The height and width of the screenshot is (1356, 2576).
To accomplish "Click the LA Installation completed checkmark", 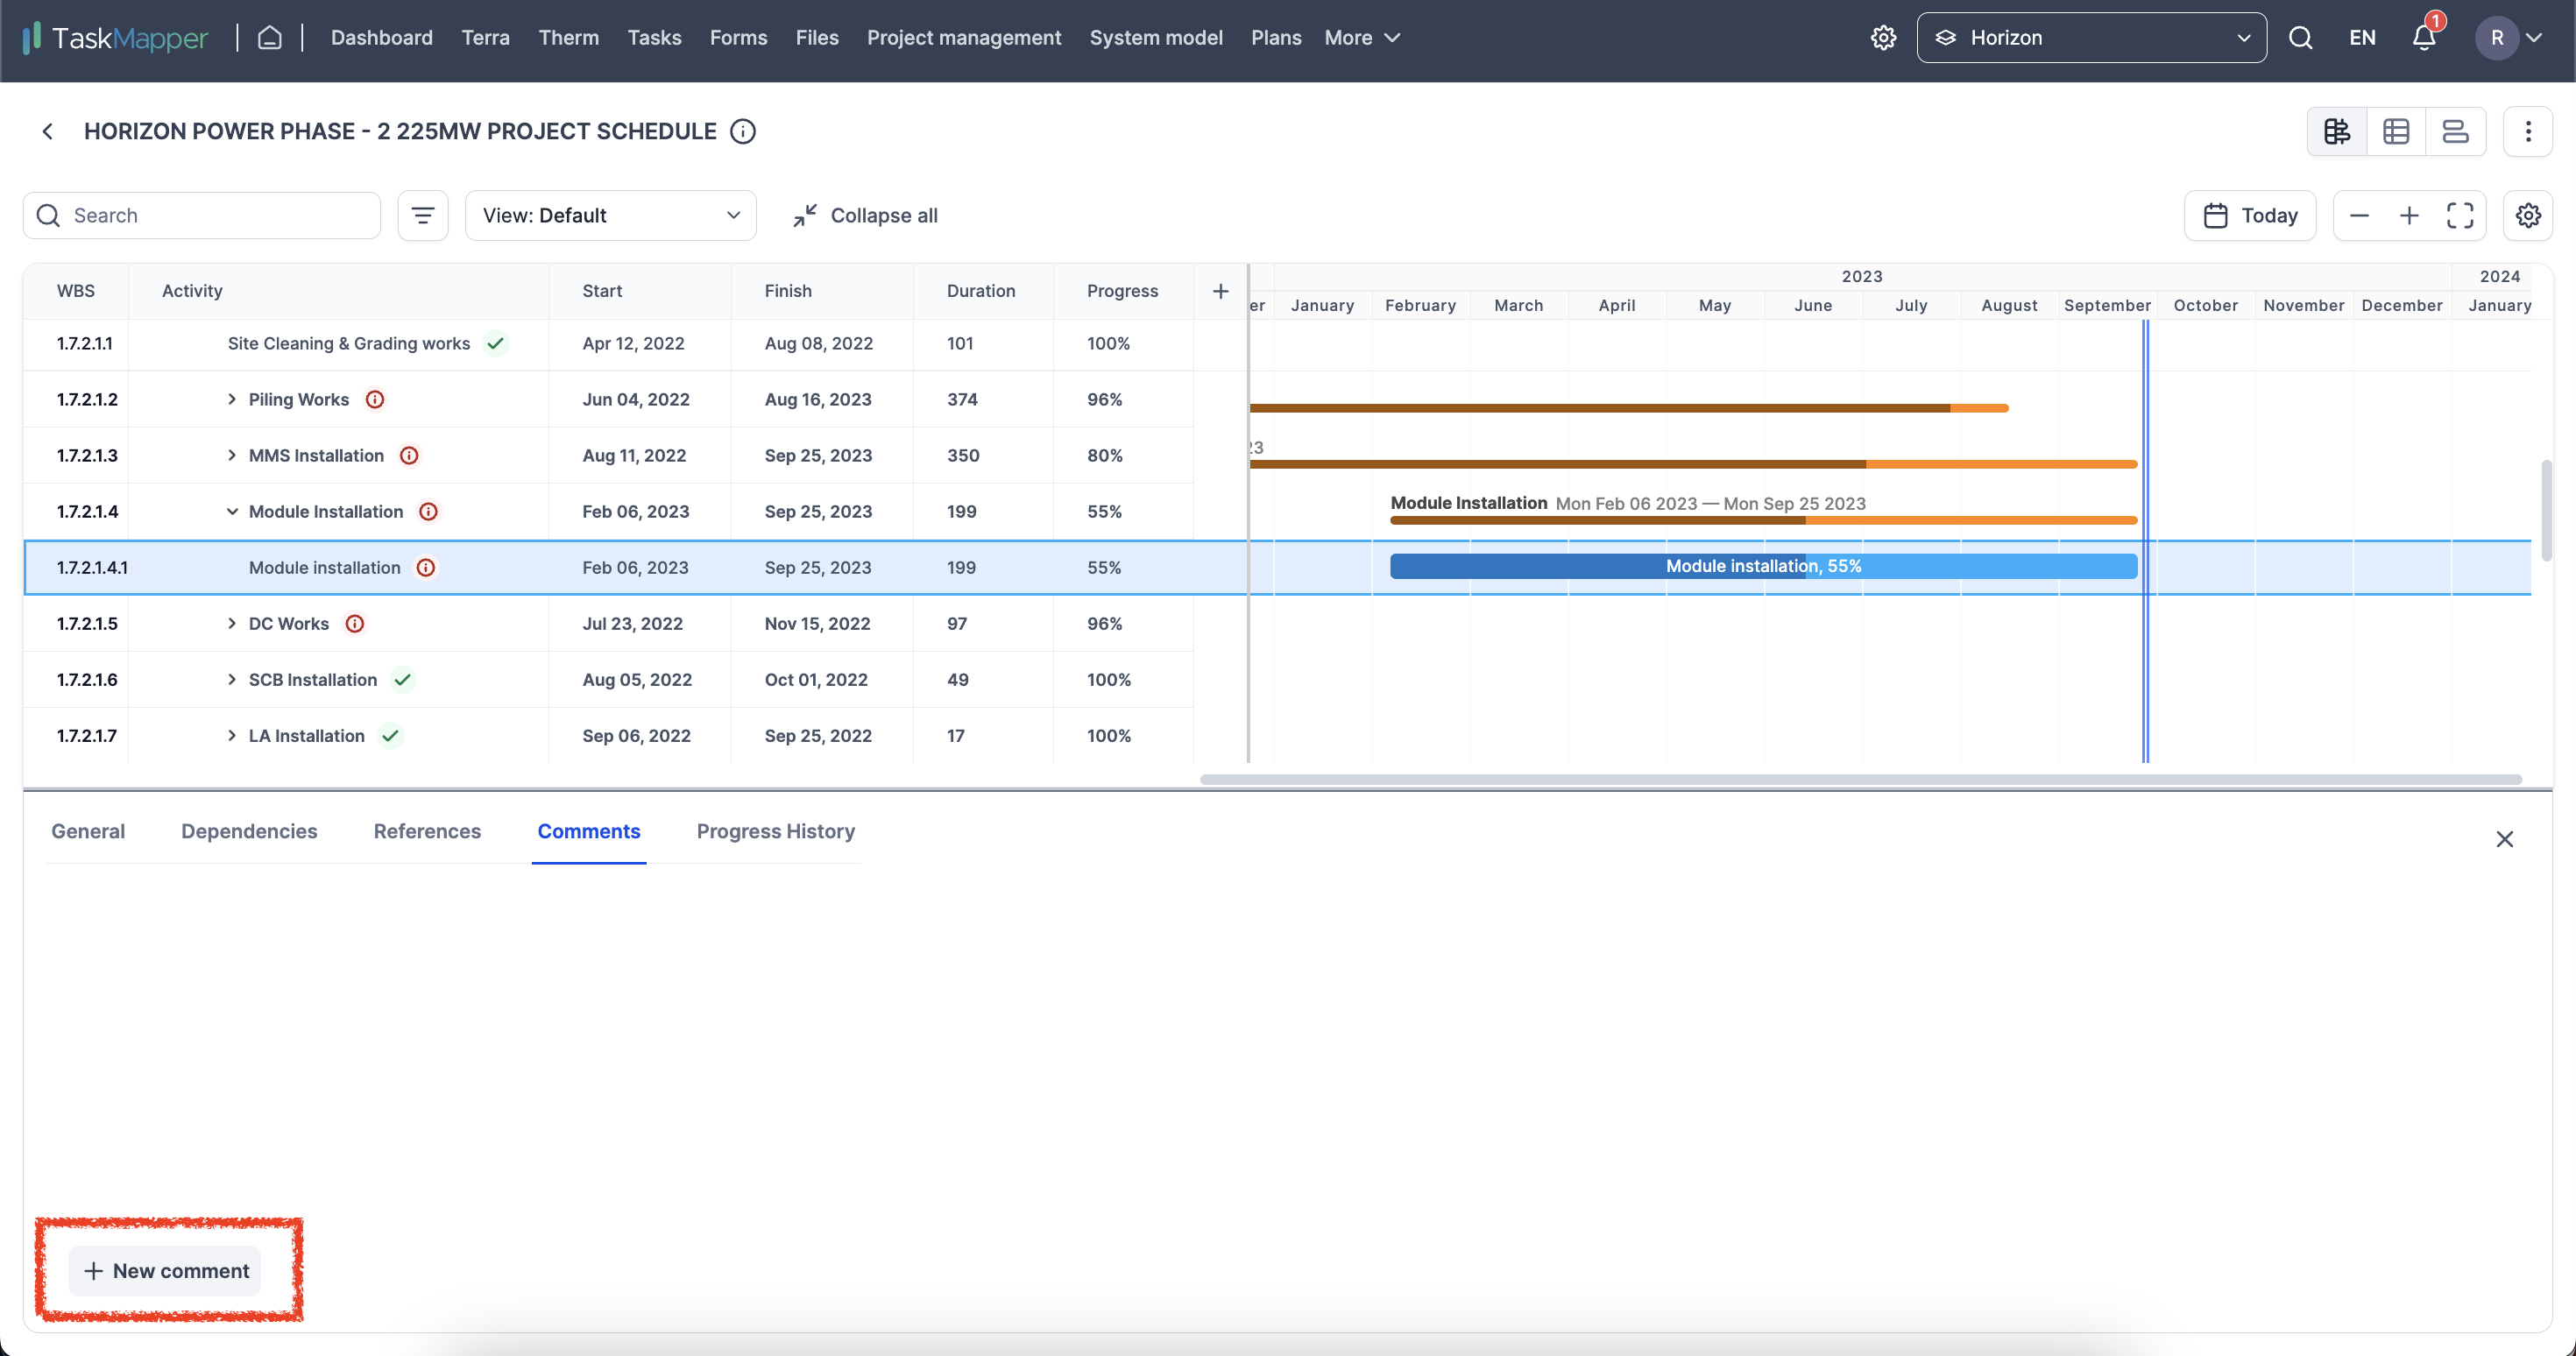I will [390, 736].
